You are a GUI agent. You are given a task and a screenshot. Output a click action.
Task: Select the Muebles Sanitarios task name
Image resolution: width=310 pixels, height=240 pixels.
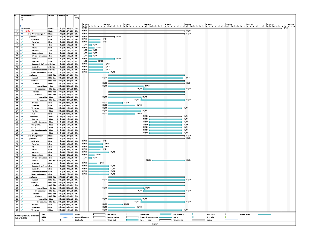(39, 122)
